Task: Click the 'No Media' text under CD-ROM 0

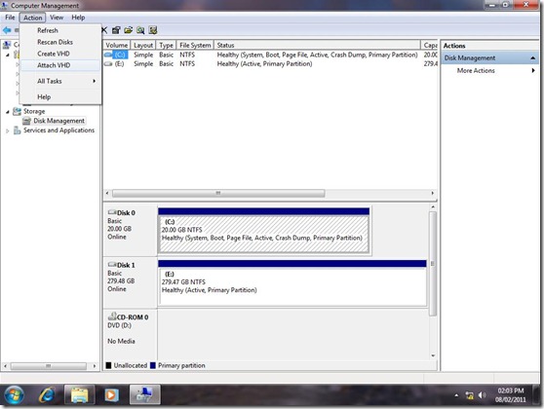Action: 121,341
